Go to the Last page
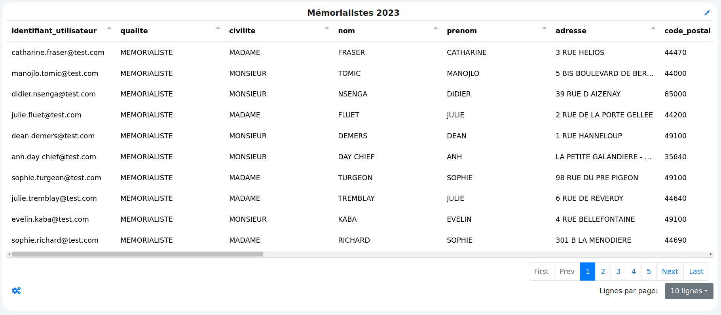The height and width of the screenshot is (315, 721). (696, 272)
